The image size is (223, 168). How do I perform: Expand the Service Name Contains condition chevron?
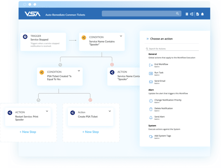click(121, 36)
